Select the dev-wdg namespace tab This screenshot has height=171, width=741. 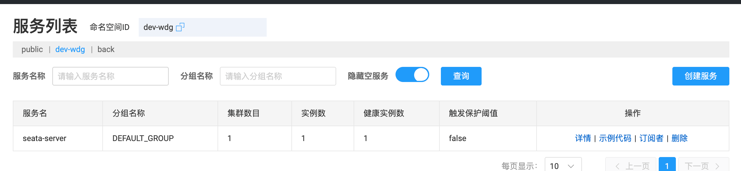pyautogui.click(x=70, y=49)
